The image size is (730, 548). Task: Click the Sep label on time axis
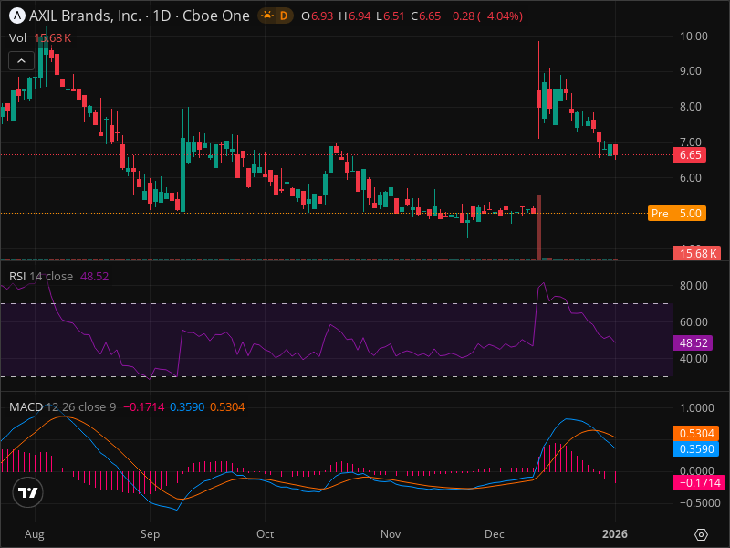tap(150, 534)
